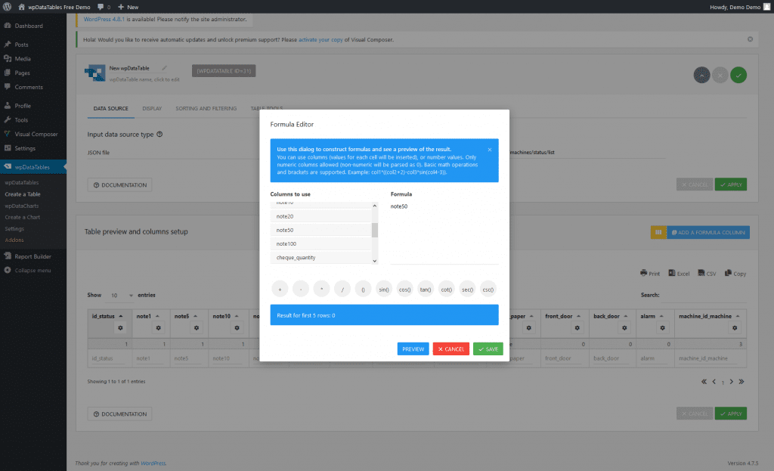This screenshot has width=774, height=471.
Task: Click New in admin bar
Action: [128, 7]
